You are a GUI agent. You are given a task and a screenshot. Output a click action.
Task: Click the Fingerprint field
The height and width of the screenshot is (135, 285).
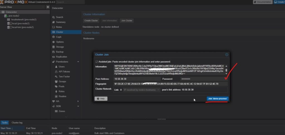tap(171, 84)
